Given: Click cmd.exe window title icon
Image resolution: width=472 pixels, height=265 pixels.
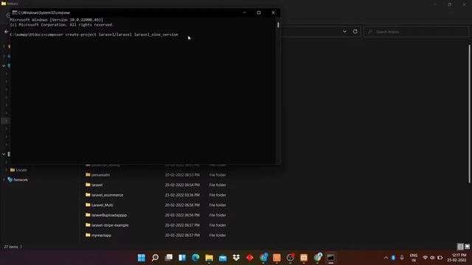Looking at the screenshot, I should coord(15,13).
